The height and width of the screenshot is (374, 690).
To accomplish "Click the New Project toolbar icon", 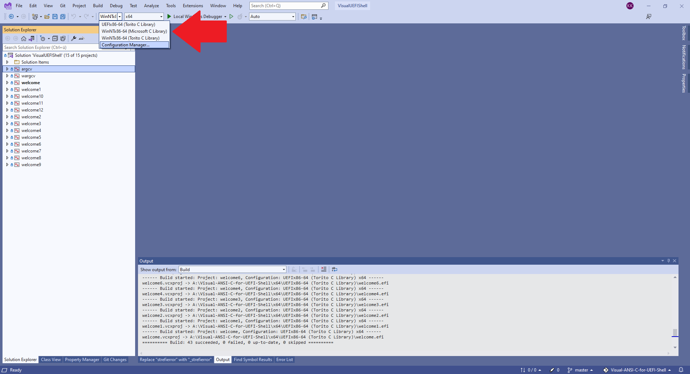I will coord(35,17).
